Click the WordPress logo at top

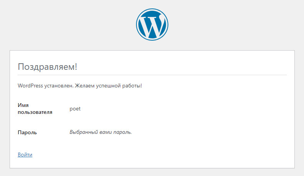click(x=152, y=25)
